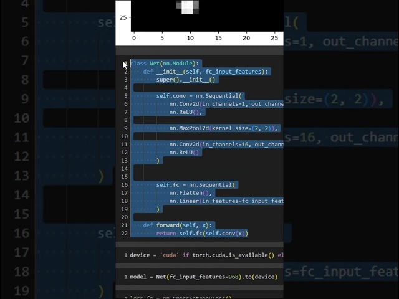Click the nn.Linear(in_features=fc_input_feat line

(226, 201)
